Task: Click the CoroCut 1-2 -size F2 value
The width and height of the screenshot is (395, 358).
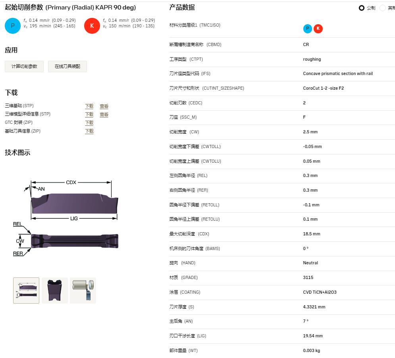Action: pyautogui.click(x=323, y=88)
